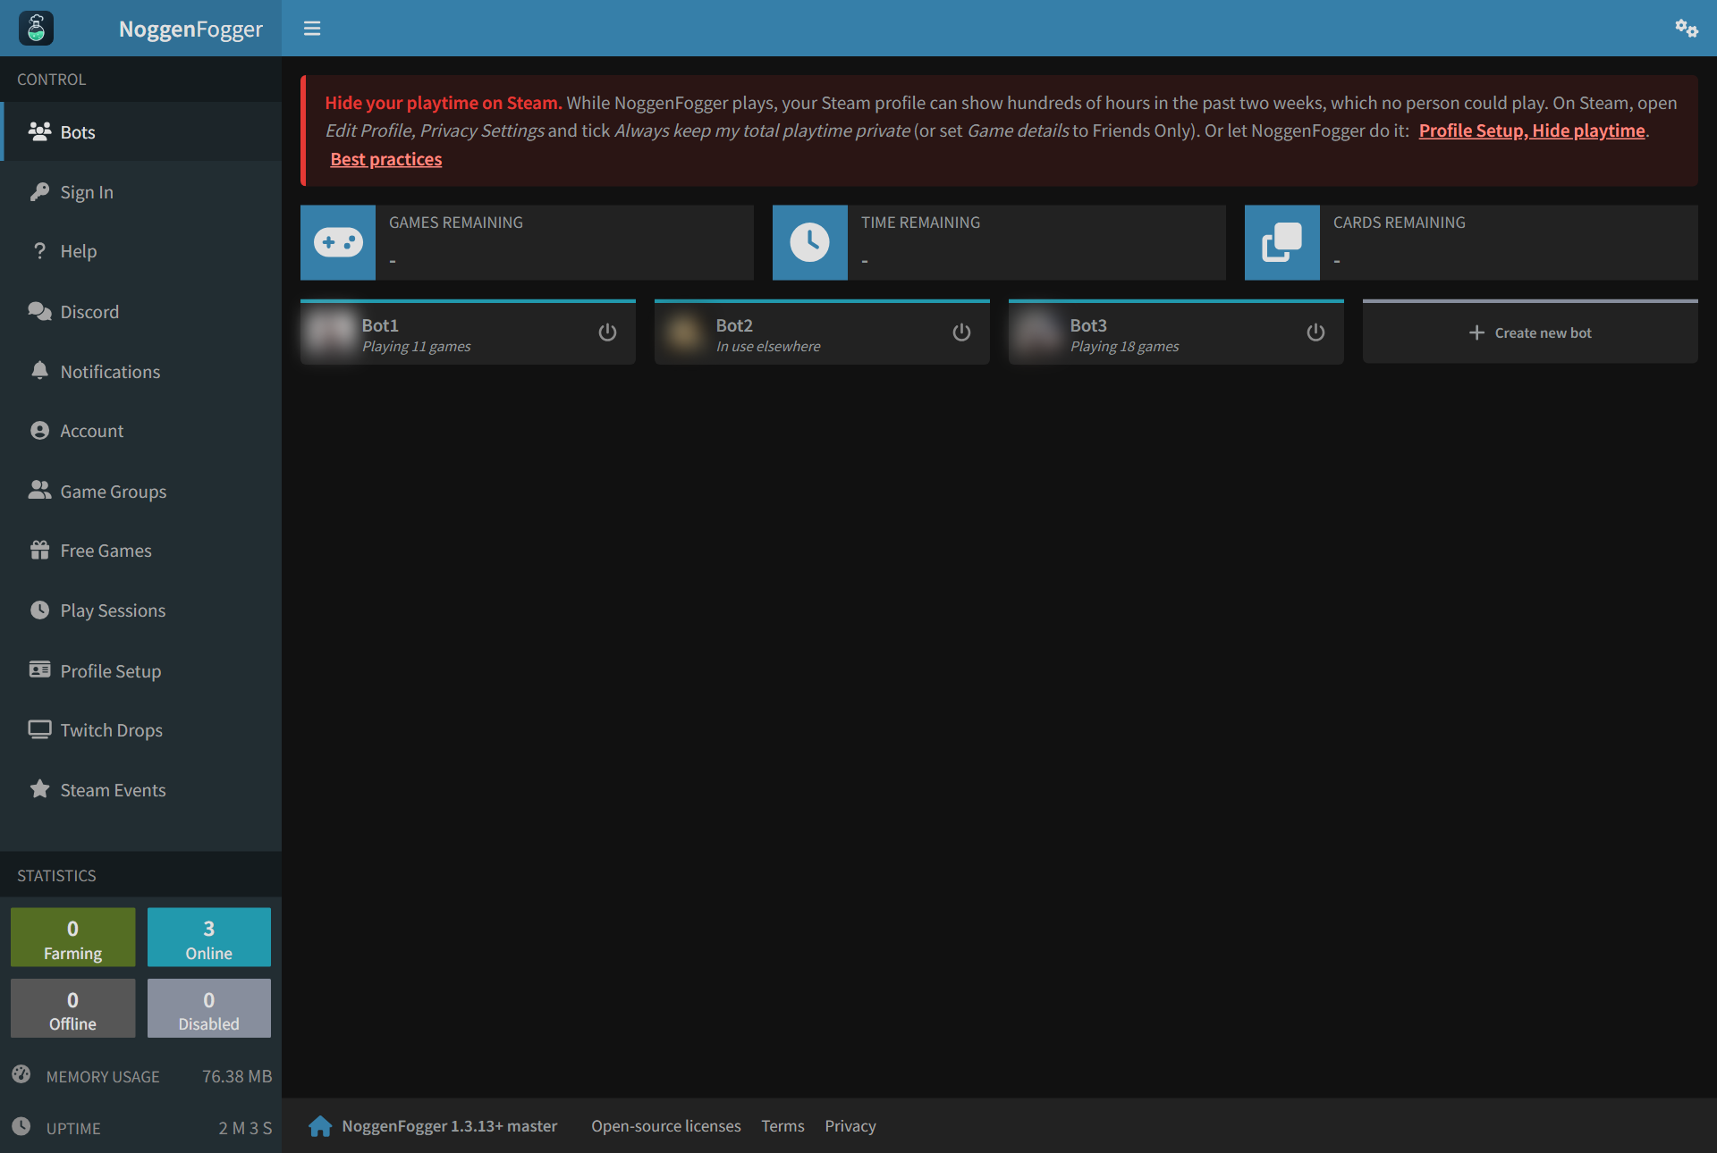Click the Time Remaining clock icon
The width and height of the screenshot is (1717, 1153).
(810, 242)
